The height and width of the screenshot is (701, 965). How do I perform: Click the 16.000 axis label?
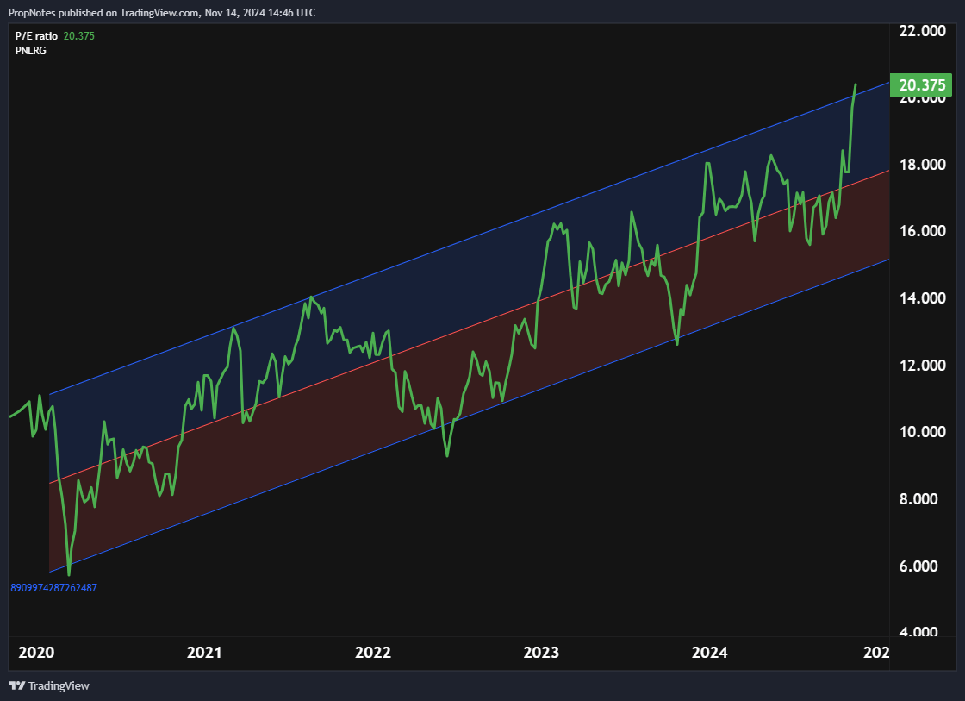[x=922, y=231]
